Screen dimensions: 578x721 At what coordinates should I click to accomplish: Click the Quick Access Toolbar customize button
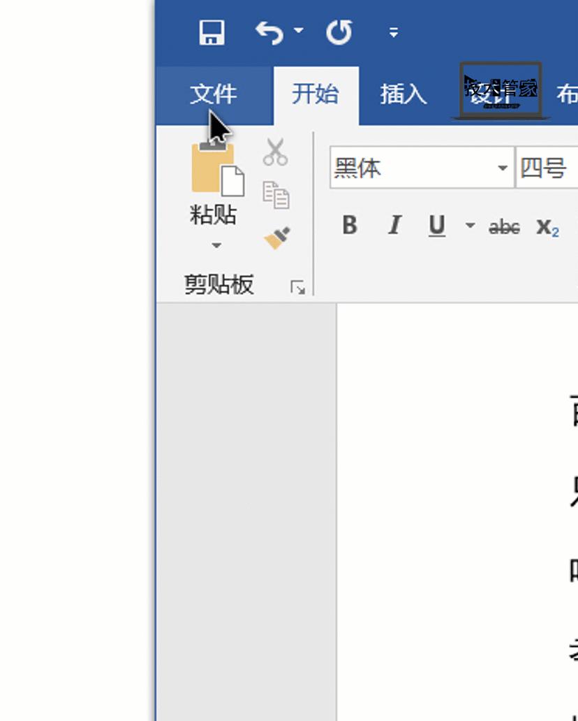[392, 32]
